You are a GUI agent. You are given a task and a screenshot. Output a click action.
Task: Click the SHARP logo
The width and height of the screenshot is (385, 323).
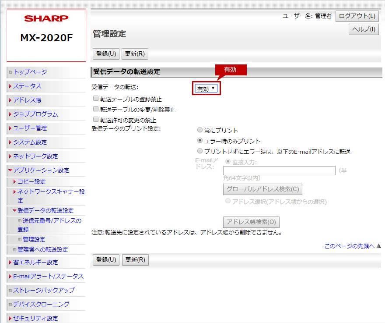tap(46, 18)
